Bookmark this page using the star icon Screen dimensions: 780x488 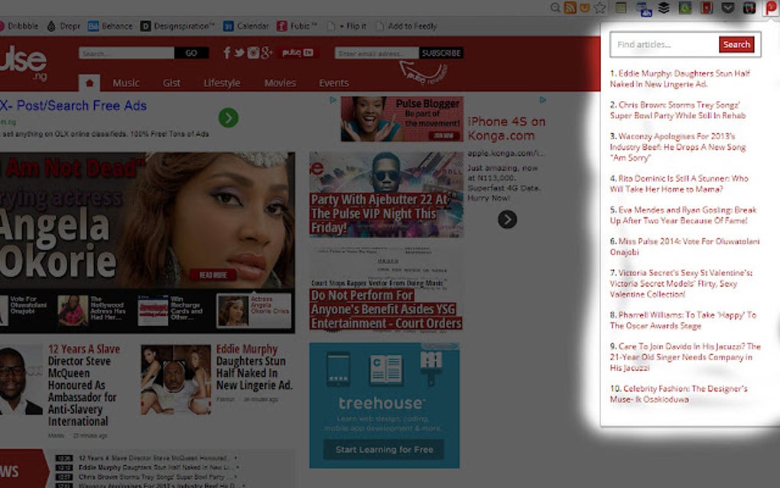(600, 9)
